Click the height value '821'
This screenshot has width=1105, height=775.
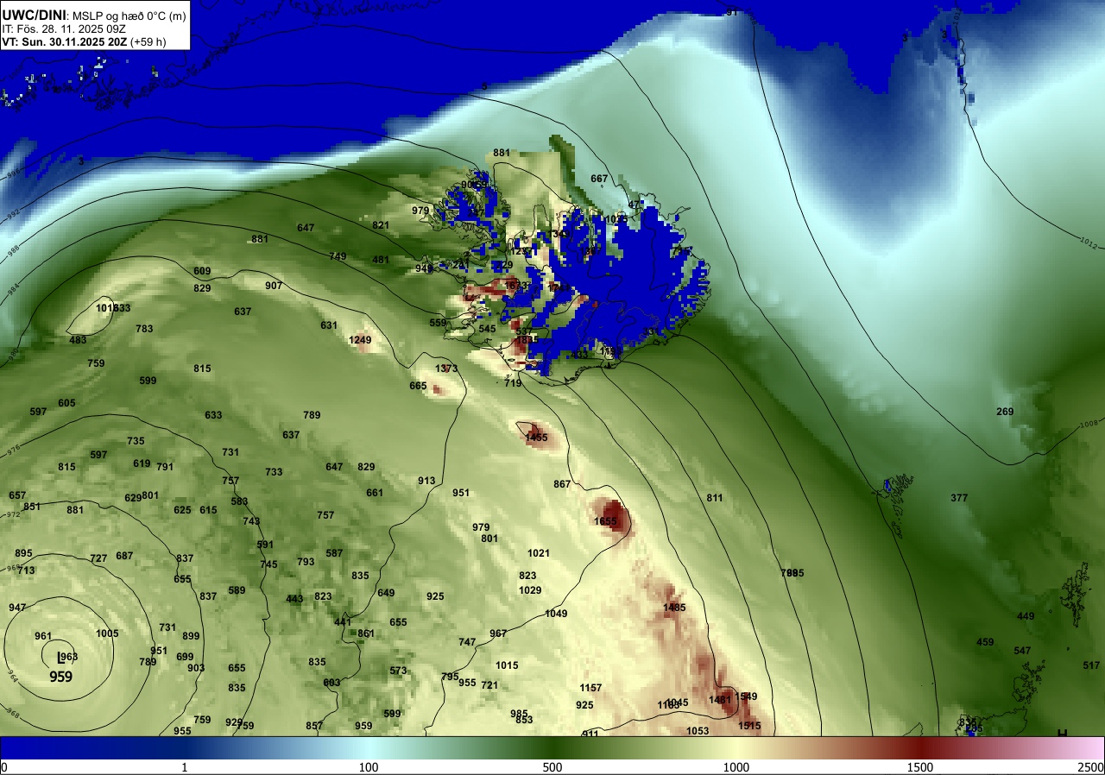(x=381, y=225)
